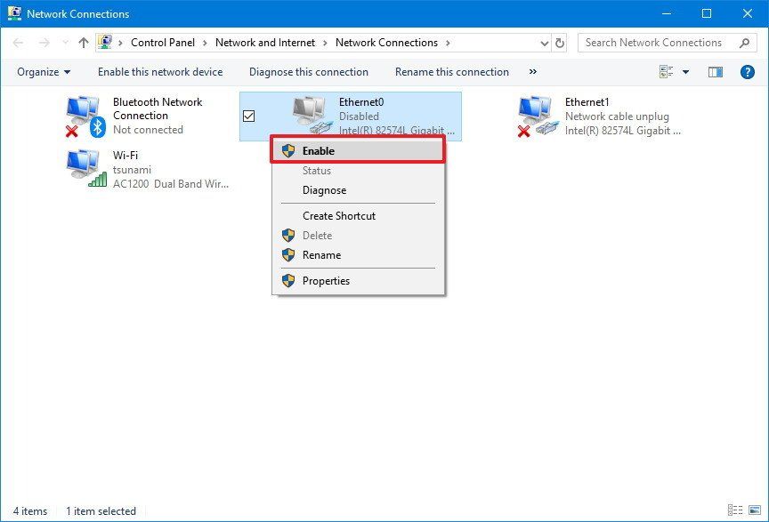Open the Organize dropdown menu
This screenshot has width=769, height=522.
point(42,72)
